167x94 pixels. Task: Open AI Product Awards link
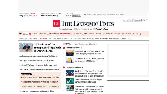56,38
